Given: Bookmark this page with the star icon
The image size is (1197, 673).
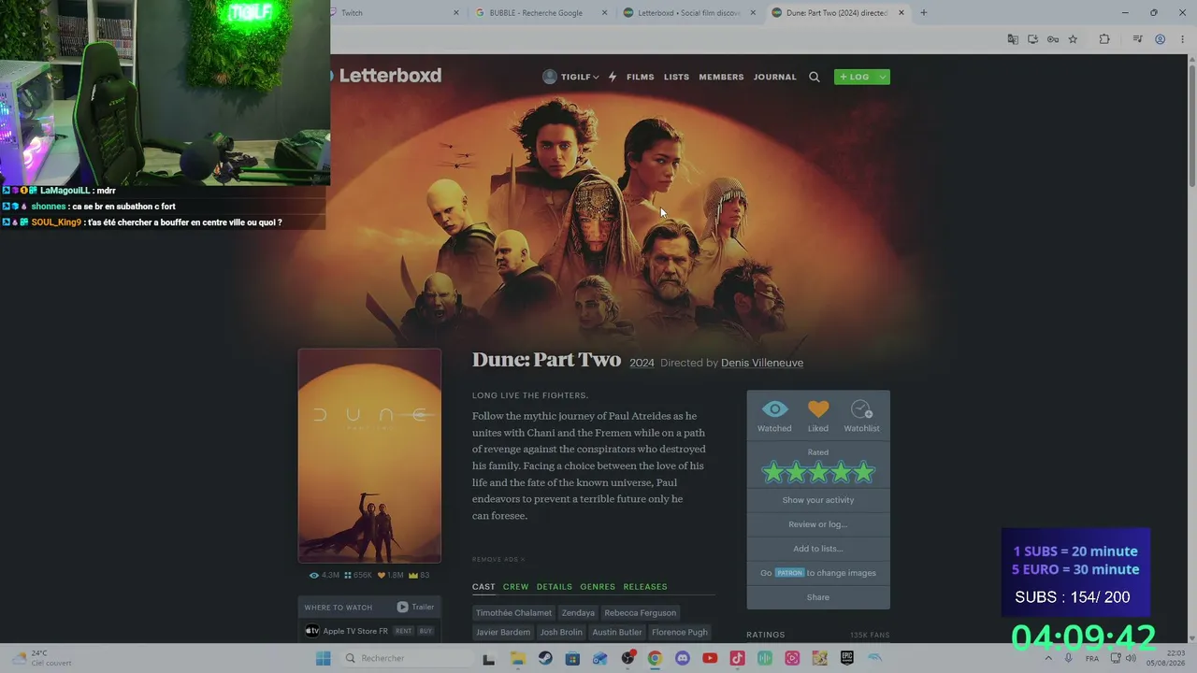Looking at the screenshot, I should pyautogui.click(x=1073, y=39).
